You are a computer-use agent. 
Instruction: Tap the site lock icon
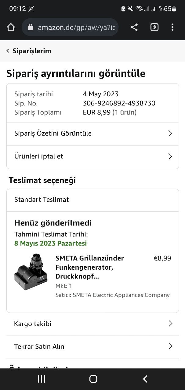[31, 27]
